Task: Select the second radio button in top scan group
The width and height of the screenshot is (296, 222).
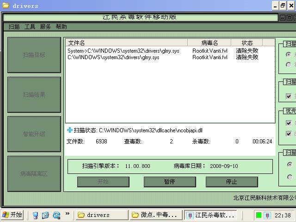Action: click(x=289, y=65)
